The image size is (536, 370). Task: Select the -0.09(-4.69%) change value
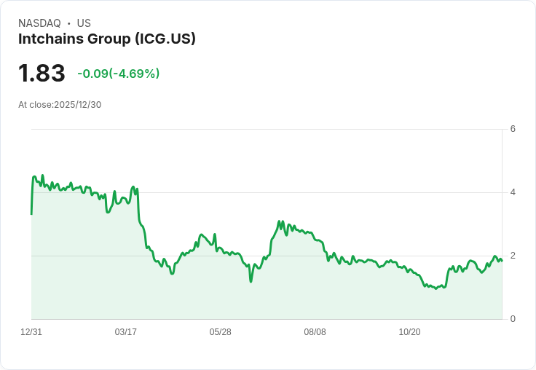118,74
